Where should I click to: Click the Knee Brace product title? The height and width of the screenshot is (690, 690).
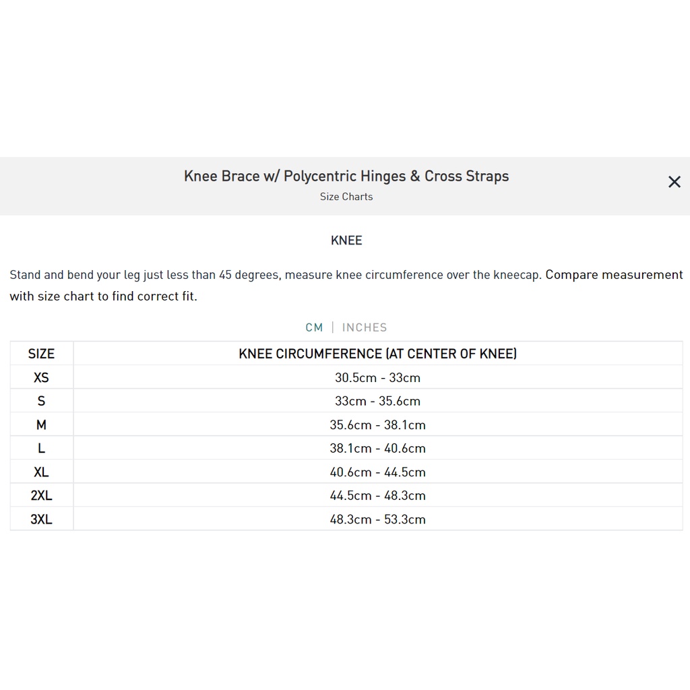[346, 177]
